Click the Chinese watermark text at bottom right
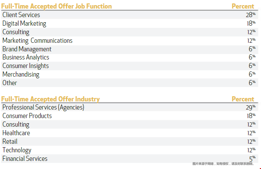Viewport: 261px width, 169px height. point(223,164)
